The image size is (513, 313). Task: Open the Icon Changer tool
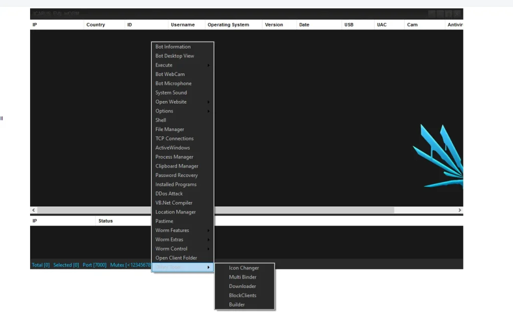pos(244,267)
